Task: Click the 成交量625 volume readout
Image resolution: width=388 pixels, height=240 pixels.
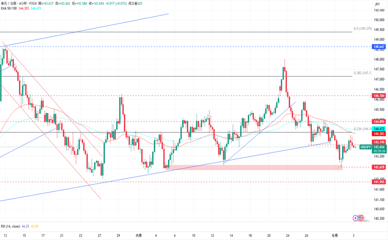Action: pyautogui.click(x=135, y=3)
